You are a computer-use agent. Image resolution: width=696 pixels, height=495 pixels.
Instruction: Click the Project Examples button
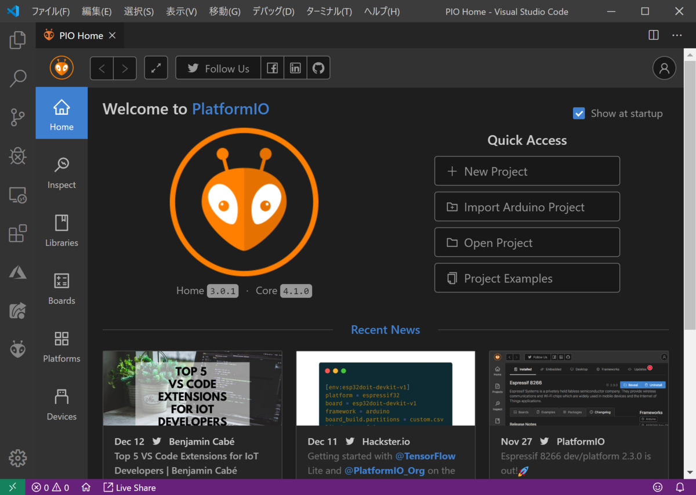(x=527, y=278)
